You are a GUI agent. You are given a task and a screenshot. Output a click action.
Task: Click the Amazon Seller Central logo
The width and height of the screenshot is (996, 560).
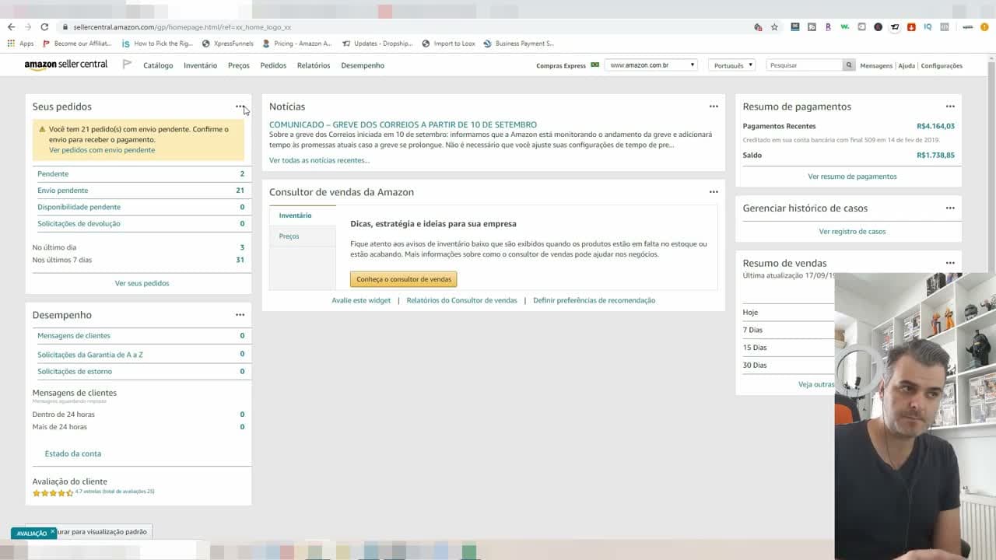click(66, 65)
